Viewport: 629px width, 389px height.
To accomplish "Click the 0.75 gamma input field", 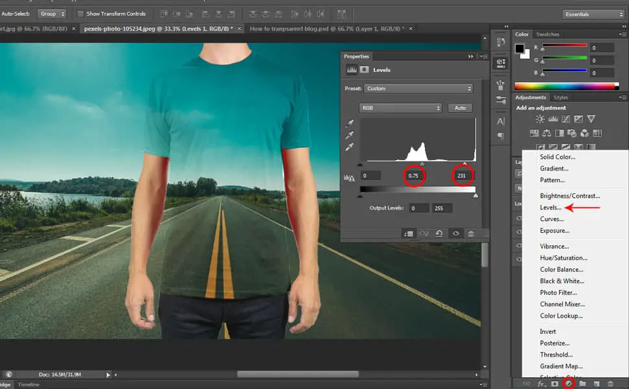I will click(x=415, y=175).
